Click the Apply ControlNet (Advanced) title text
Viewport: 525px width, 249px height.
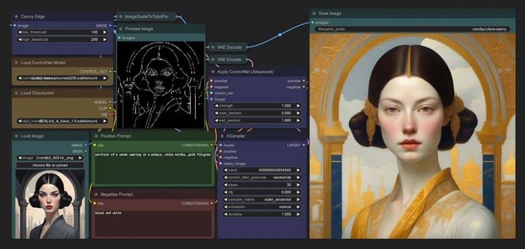point(245,72)
